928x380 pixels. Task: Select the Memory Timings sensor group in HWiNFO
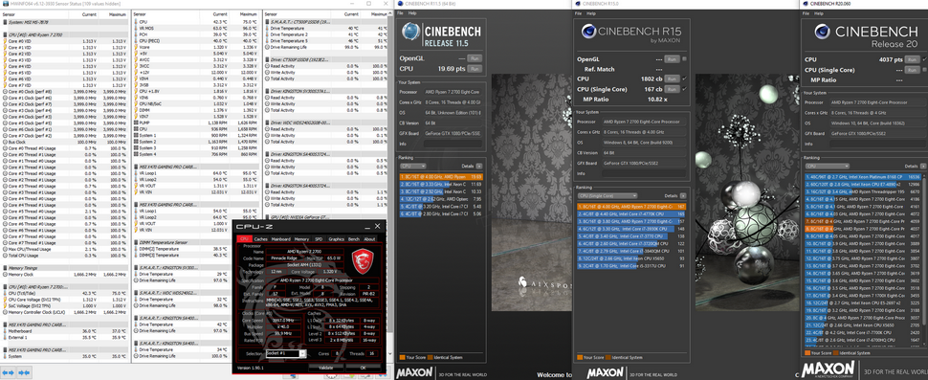pyautogui.click(x=65, y=268)
